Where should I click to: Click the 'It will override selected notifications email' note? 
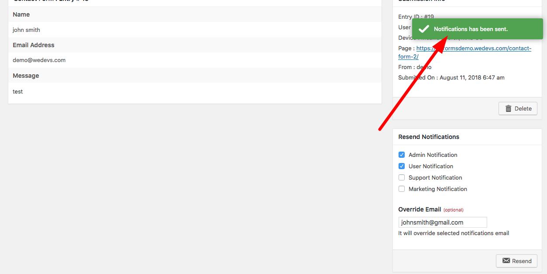(x=454, y=233)
